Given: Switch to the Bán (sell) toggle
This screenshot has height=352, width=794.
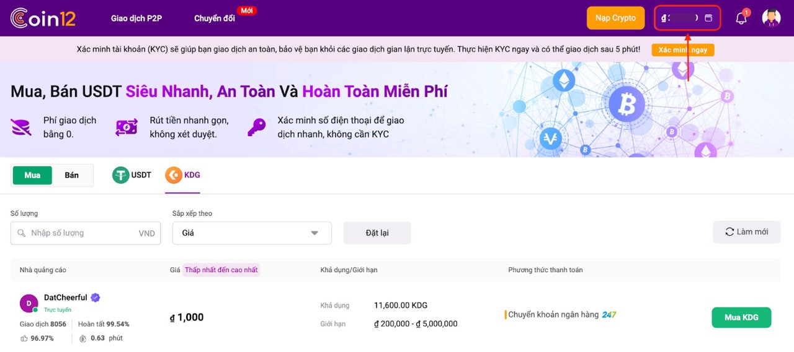Looking at the screenshot, I should pyautogui.click(x=72, y=175).
